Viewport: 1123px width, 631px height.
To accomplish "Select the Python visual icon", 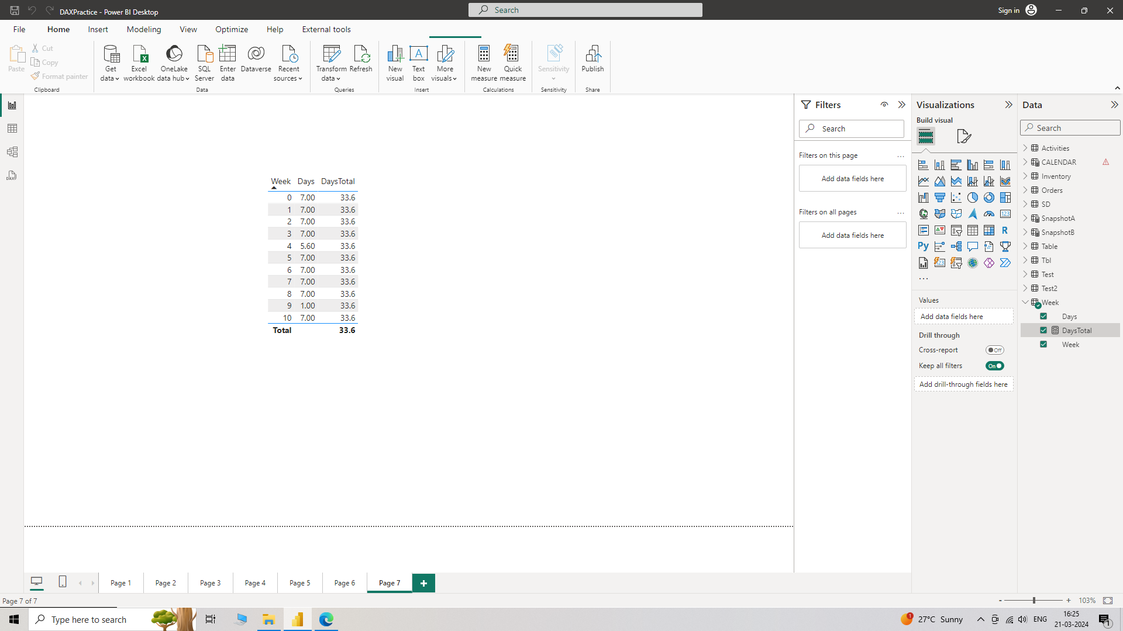I will point(923,247).
